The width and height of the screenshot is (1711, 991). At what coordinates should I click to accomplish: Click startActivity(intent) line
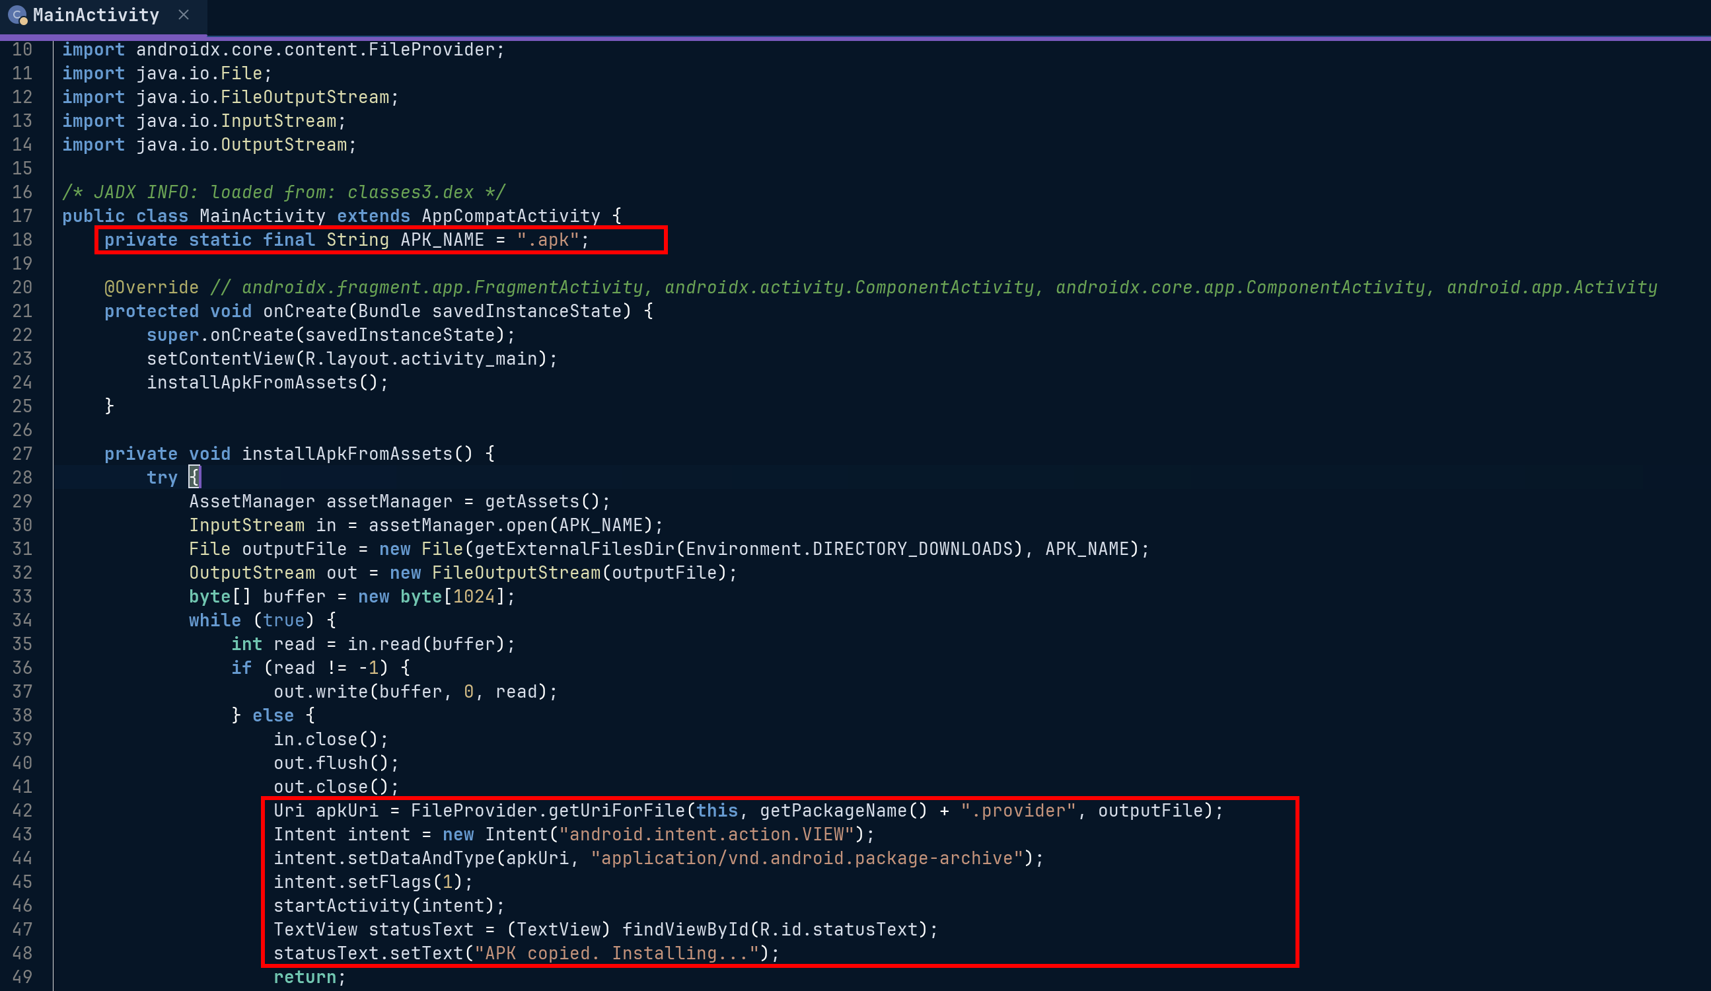tap(389, 905)
